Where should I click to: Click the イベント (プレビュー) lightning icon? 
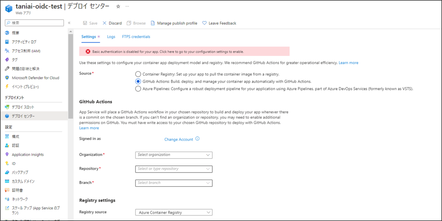pos(7,87)
